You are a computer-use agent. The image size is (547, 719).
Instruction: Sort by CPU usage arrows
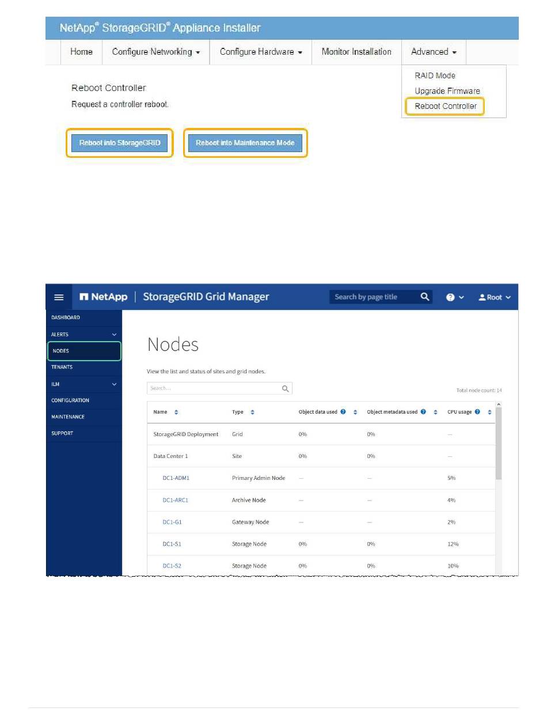(489, 412)
